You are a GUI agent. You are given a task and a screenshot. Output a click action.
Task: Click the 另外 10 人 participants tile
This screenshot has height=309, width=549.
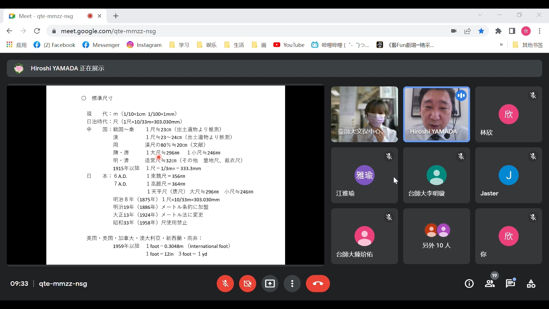(x=436, y=236)
